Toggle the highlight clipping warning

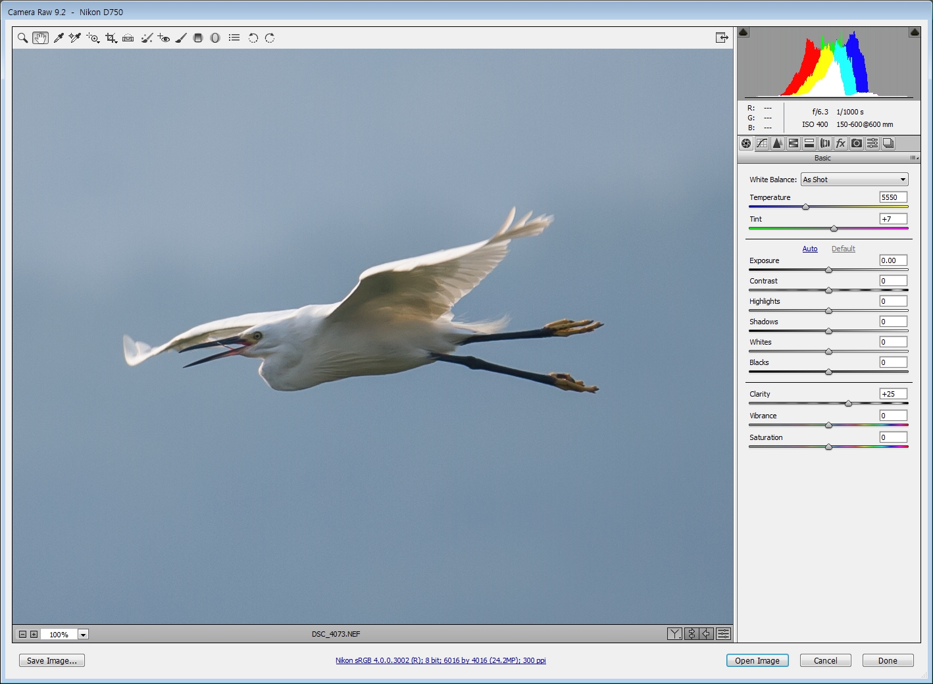coord(914,32)
